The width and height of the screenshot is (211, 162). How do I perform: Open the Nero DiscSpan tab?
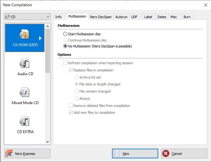click(101, 17)
